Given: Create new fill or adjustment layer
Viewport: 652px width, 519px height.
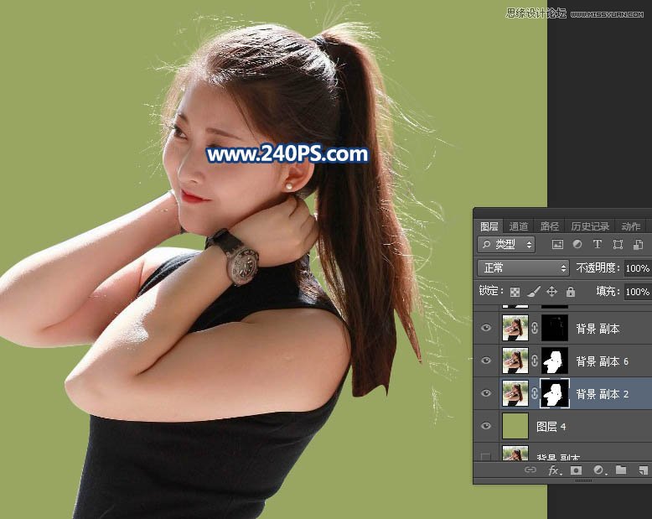Looking at the screenshot, I should coord(599,470).
